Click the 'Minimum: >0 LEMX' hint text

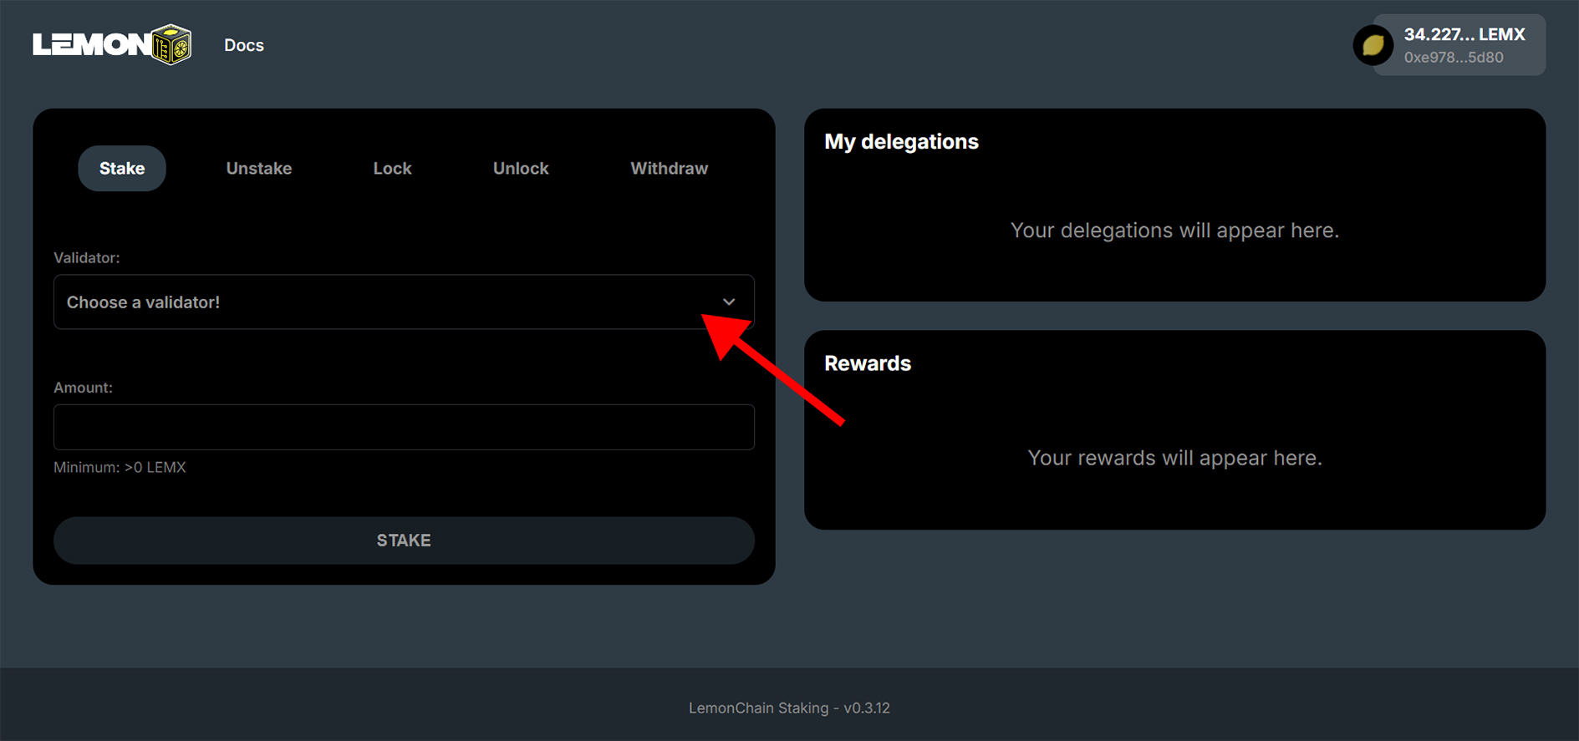120,467
